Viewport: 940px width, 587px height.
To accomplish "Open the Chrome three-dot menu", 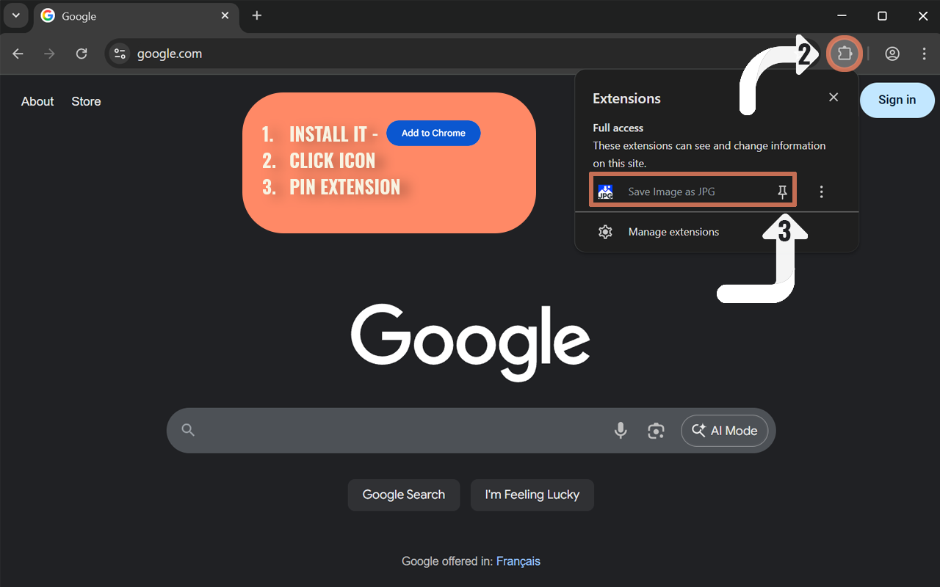I will (x=924, y=54).
